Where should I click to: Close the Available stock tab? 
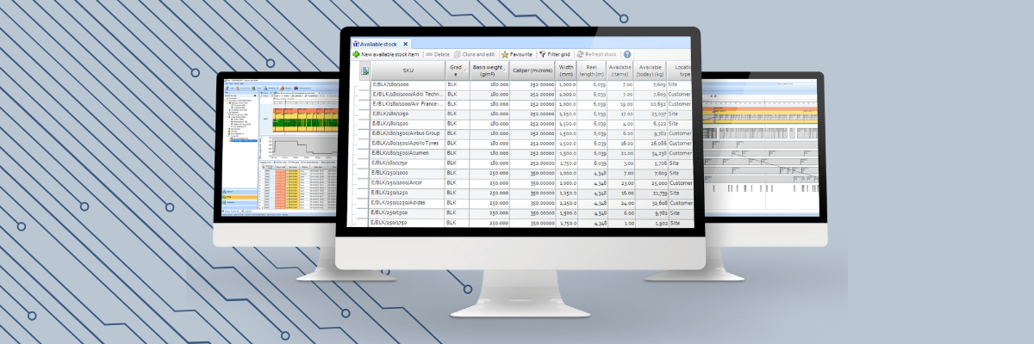click(x=406, y=43)
